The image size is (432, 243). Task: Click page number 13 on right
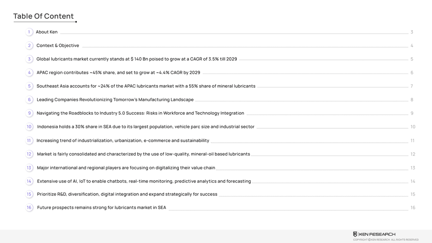[412, 168]
